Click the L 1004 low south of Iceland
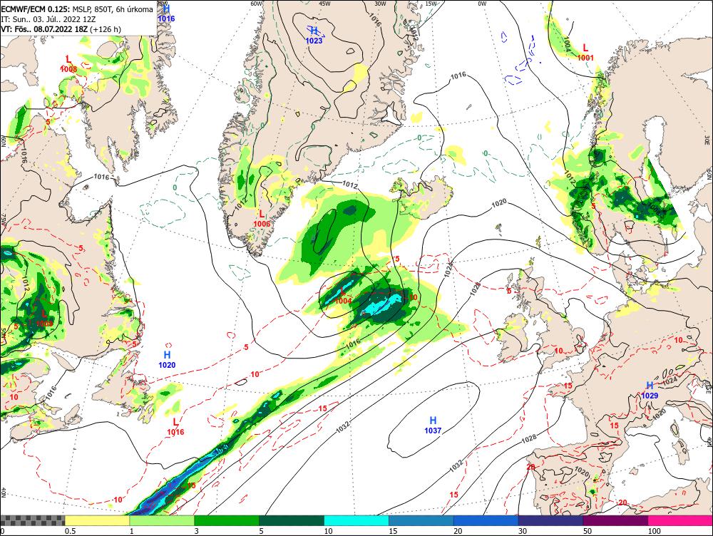 coord(343,296)
